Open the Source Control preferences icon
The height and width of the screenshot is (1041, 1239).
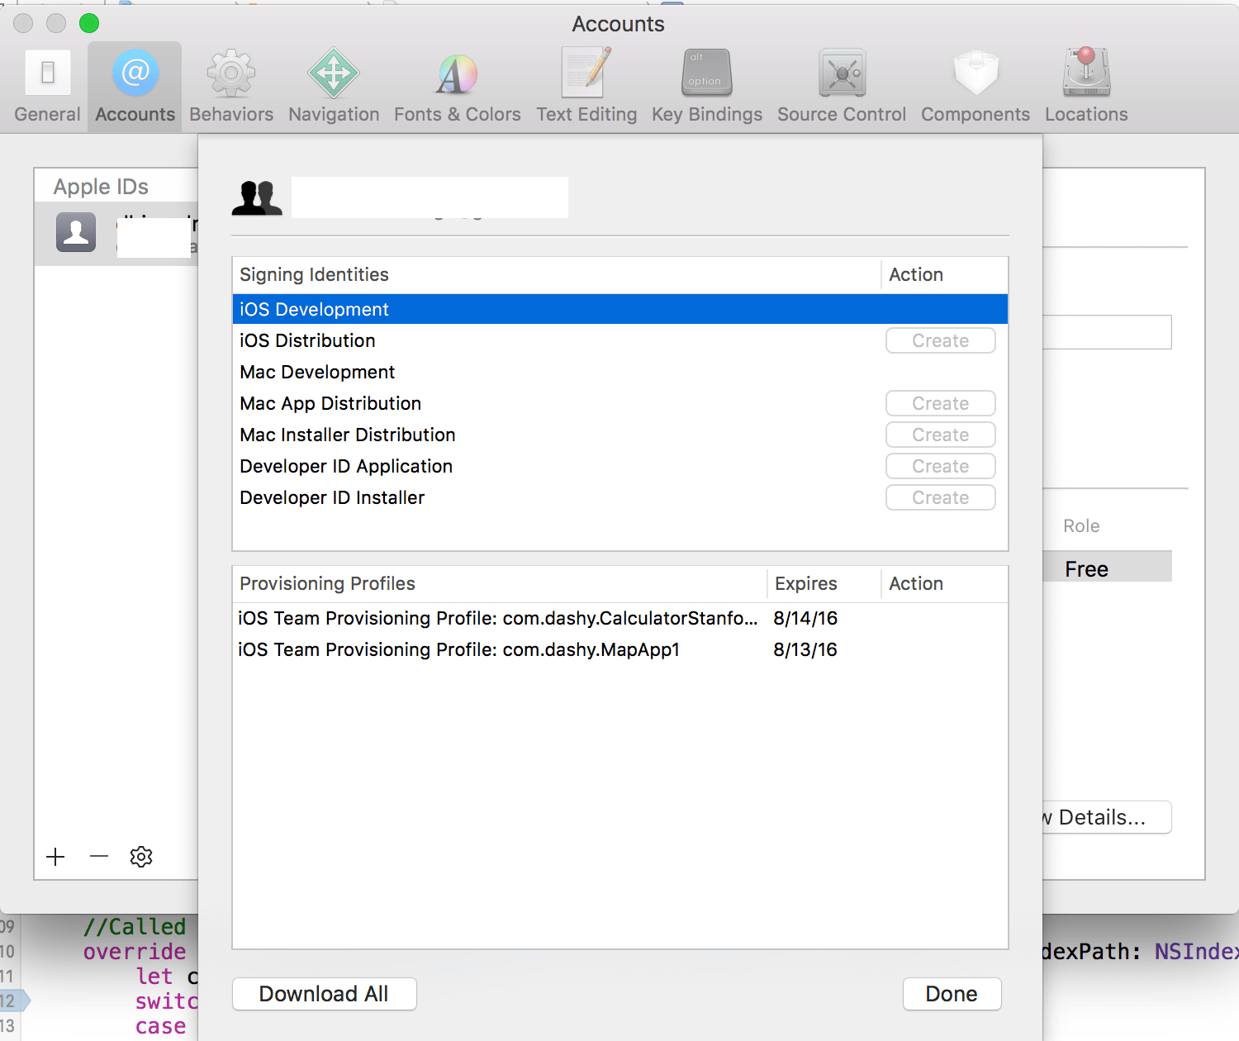841,83
